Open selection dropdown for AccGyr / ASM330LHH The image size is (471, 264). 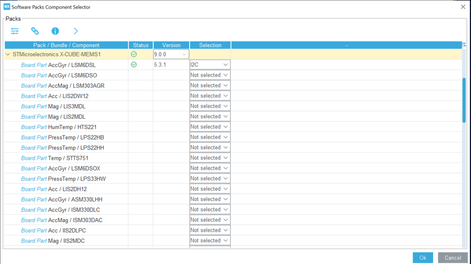[210, 199]
